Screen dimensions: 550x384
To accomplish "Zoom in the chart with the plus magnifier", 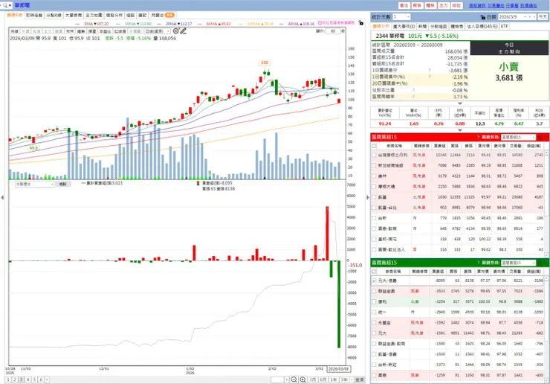I will pyautogui.click(x=302, y=380).
